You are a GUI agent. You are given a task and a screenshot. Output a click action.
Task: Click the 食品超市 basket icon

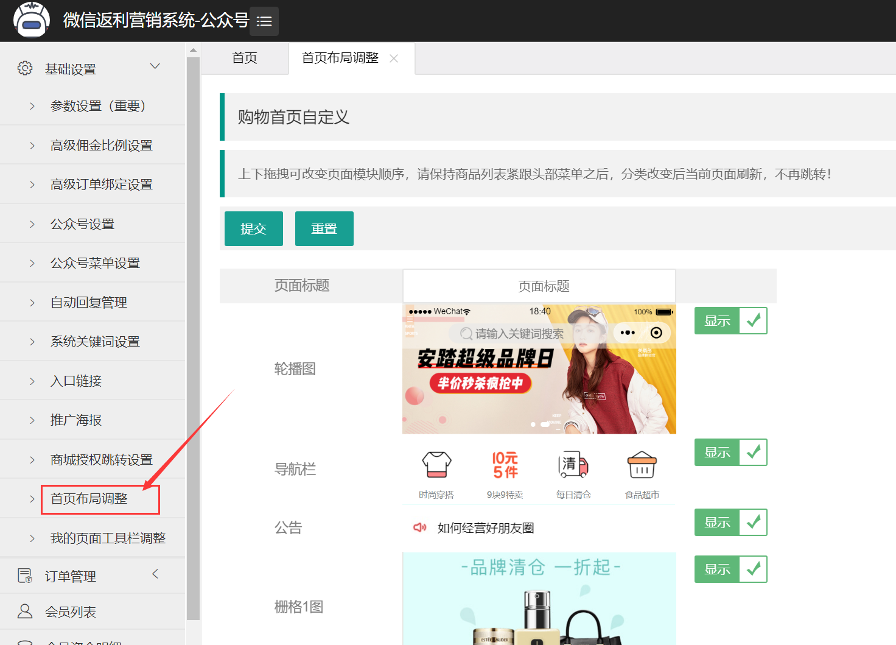pos(642,465)
